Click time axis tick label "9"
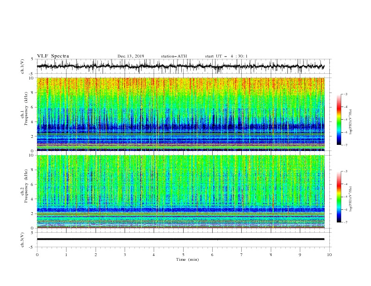371x286 pixels. pyautogui.click(x=300, y=255)
